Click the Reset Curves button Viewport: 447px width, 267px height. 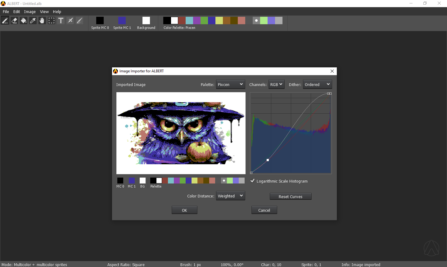(291, 197)
